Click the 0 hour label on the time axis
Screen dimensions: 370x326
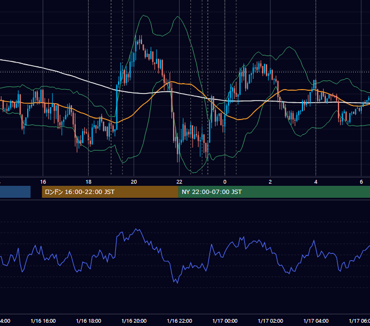[x=225, y=182]
